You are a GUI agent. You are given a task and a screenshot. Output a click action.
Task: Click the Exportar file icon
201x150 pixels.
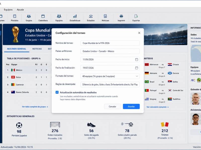coord(136,16)
